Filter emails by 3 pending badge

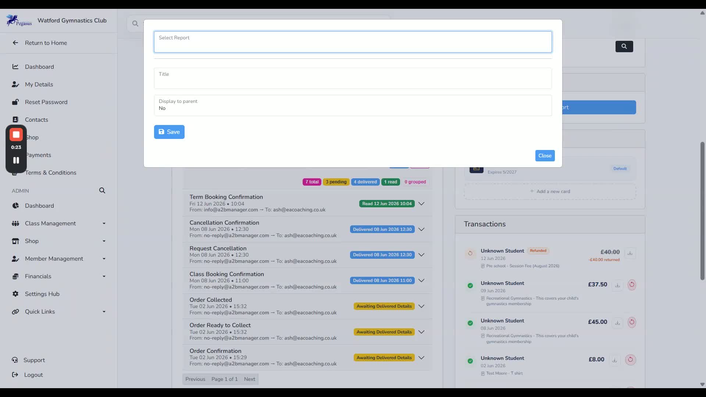click(x=336, y=182)
